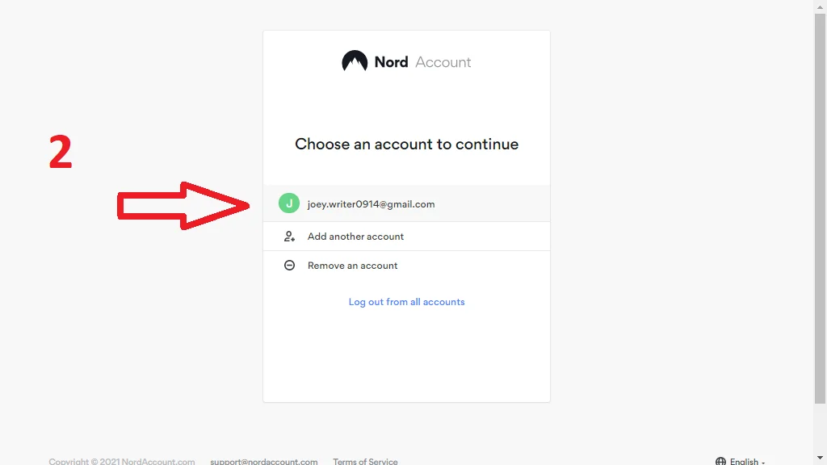This screenshot has width=827, height=465.
Task: Click the red arrow annotation
Action: (183, 205)
